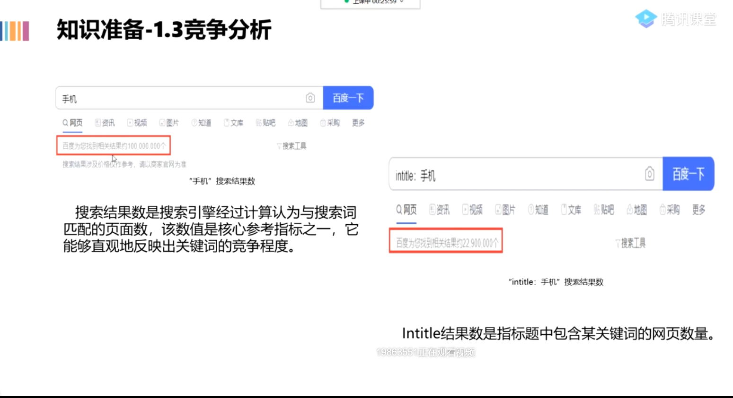Select 贴吧 tab under the intitle search
This screenshot has width=733, height=398.
pos(604,210)
